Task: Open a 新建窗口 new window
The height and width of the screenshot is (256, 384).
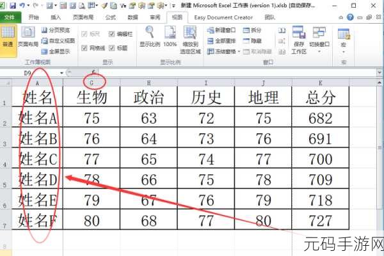Action: tap(221, 30)
